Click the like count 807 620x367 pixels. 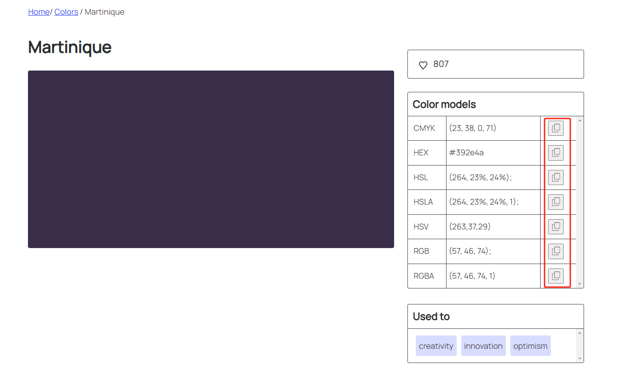(441, 64)
